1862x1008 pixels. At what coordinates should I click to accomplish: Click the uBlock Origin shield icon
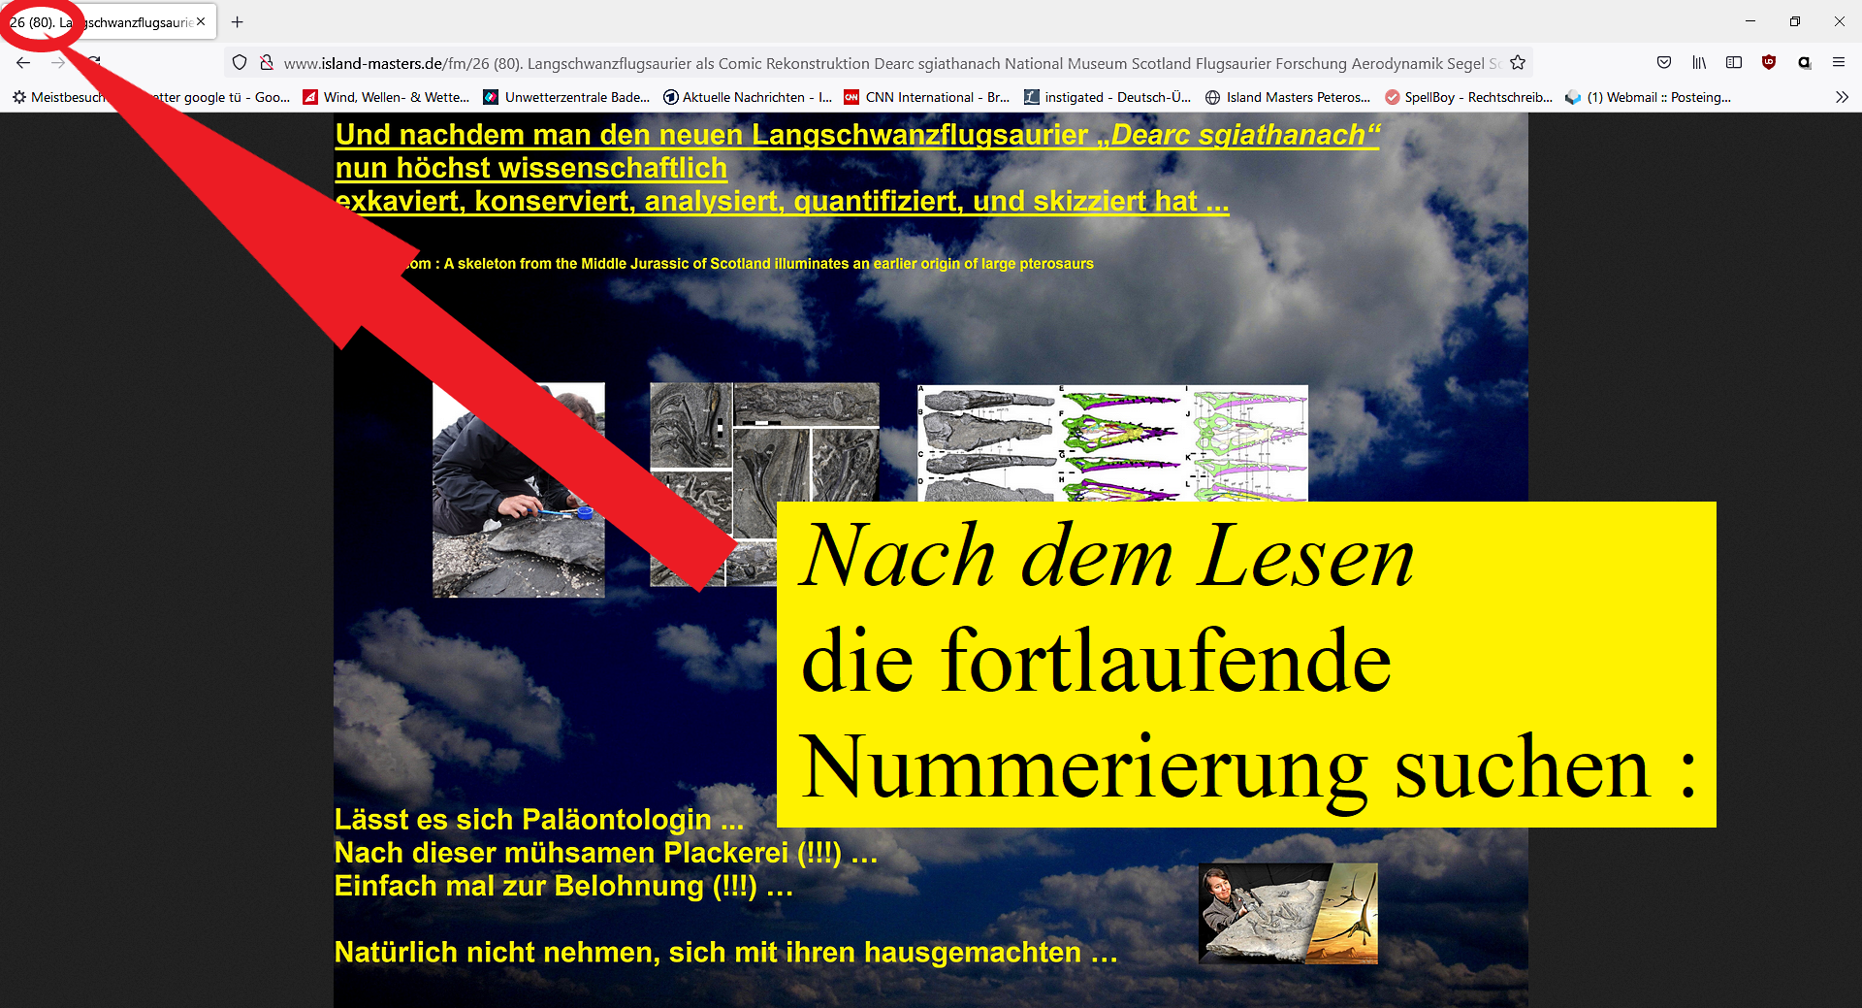click(1769, 63)
